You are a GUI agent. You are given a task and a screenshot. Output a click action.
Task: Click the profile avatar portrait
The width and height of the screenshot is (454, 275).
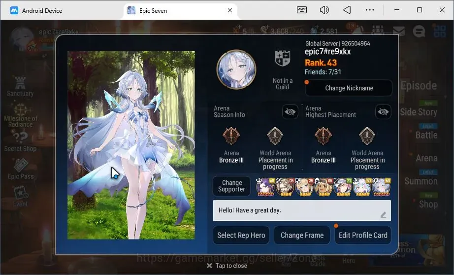pyautogui.click(x=236, y=69)
